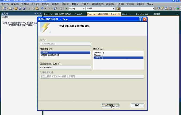Click the Cut scissors icon
The image size is (181, 115).
[29, 9]
